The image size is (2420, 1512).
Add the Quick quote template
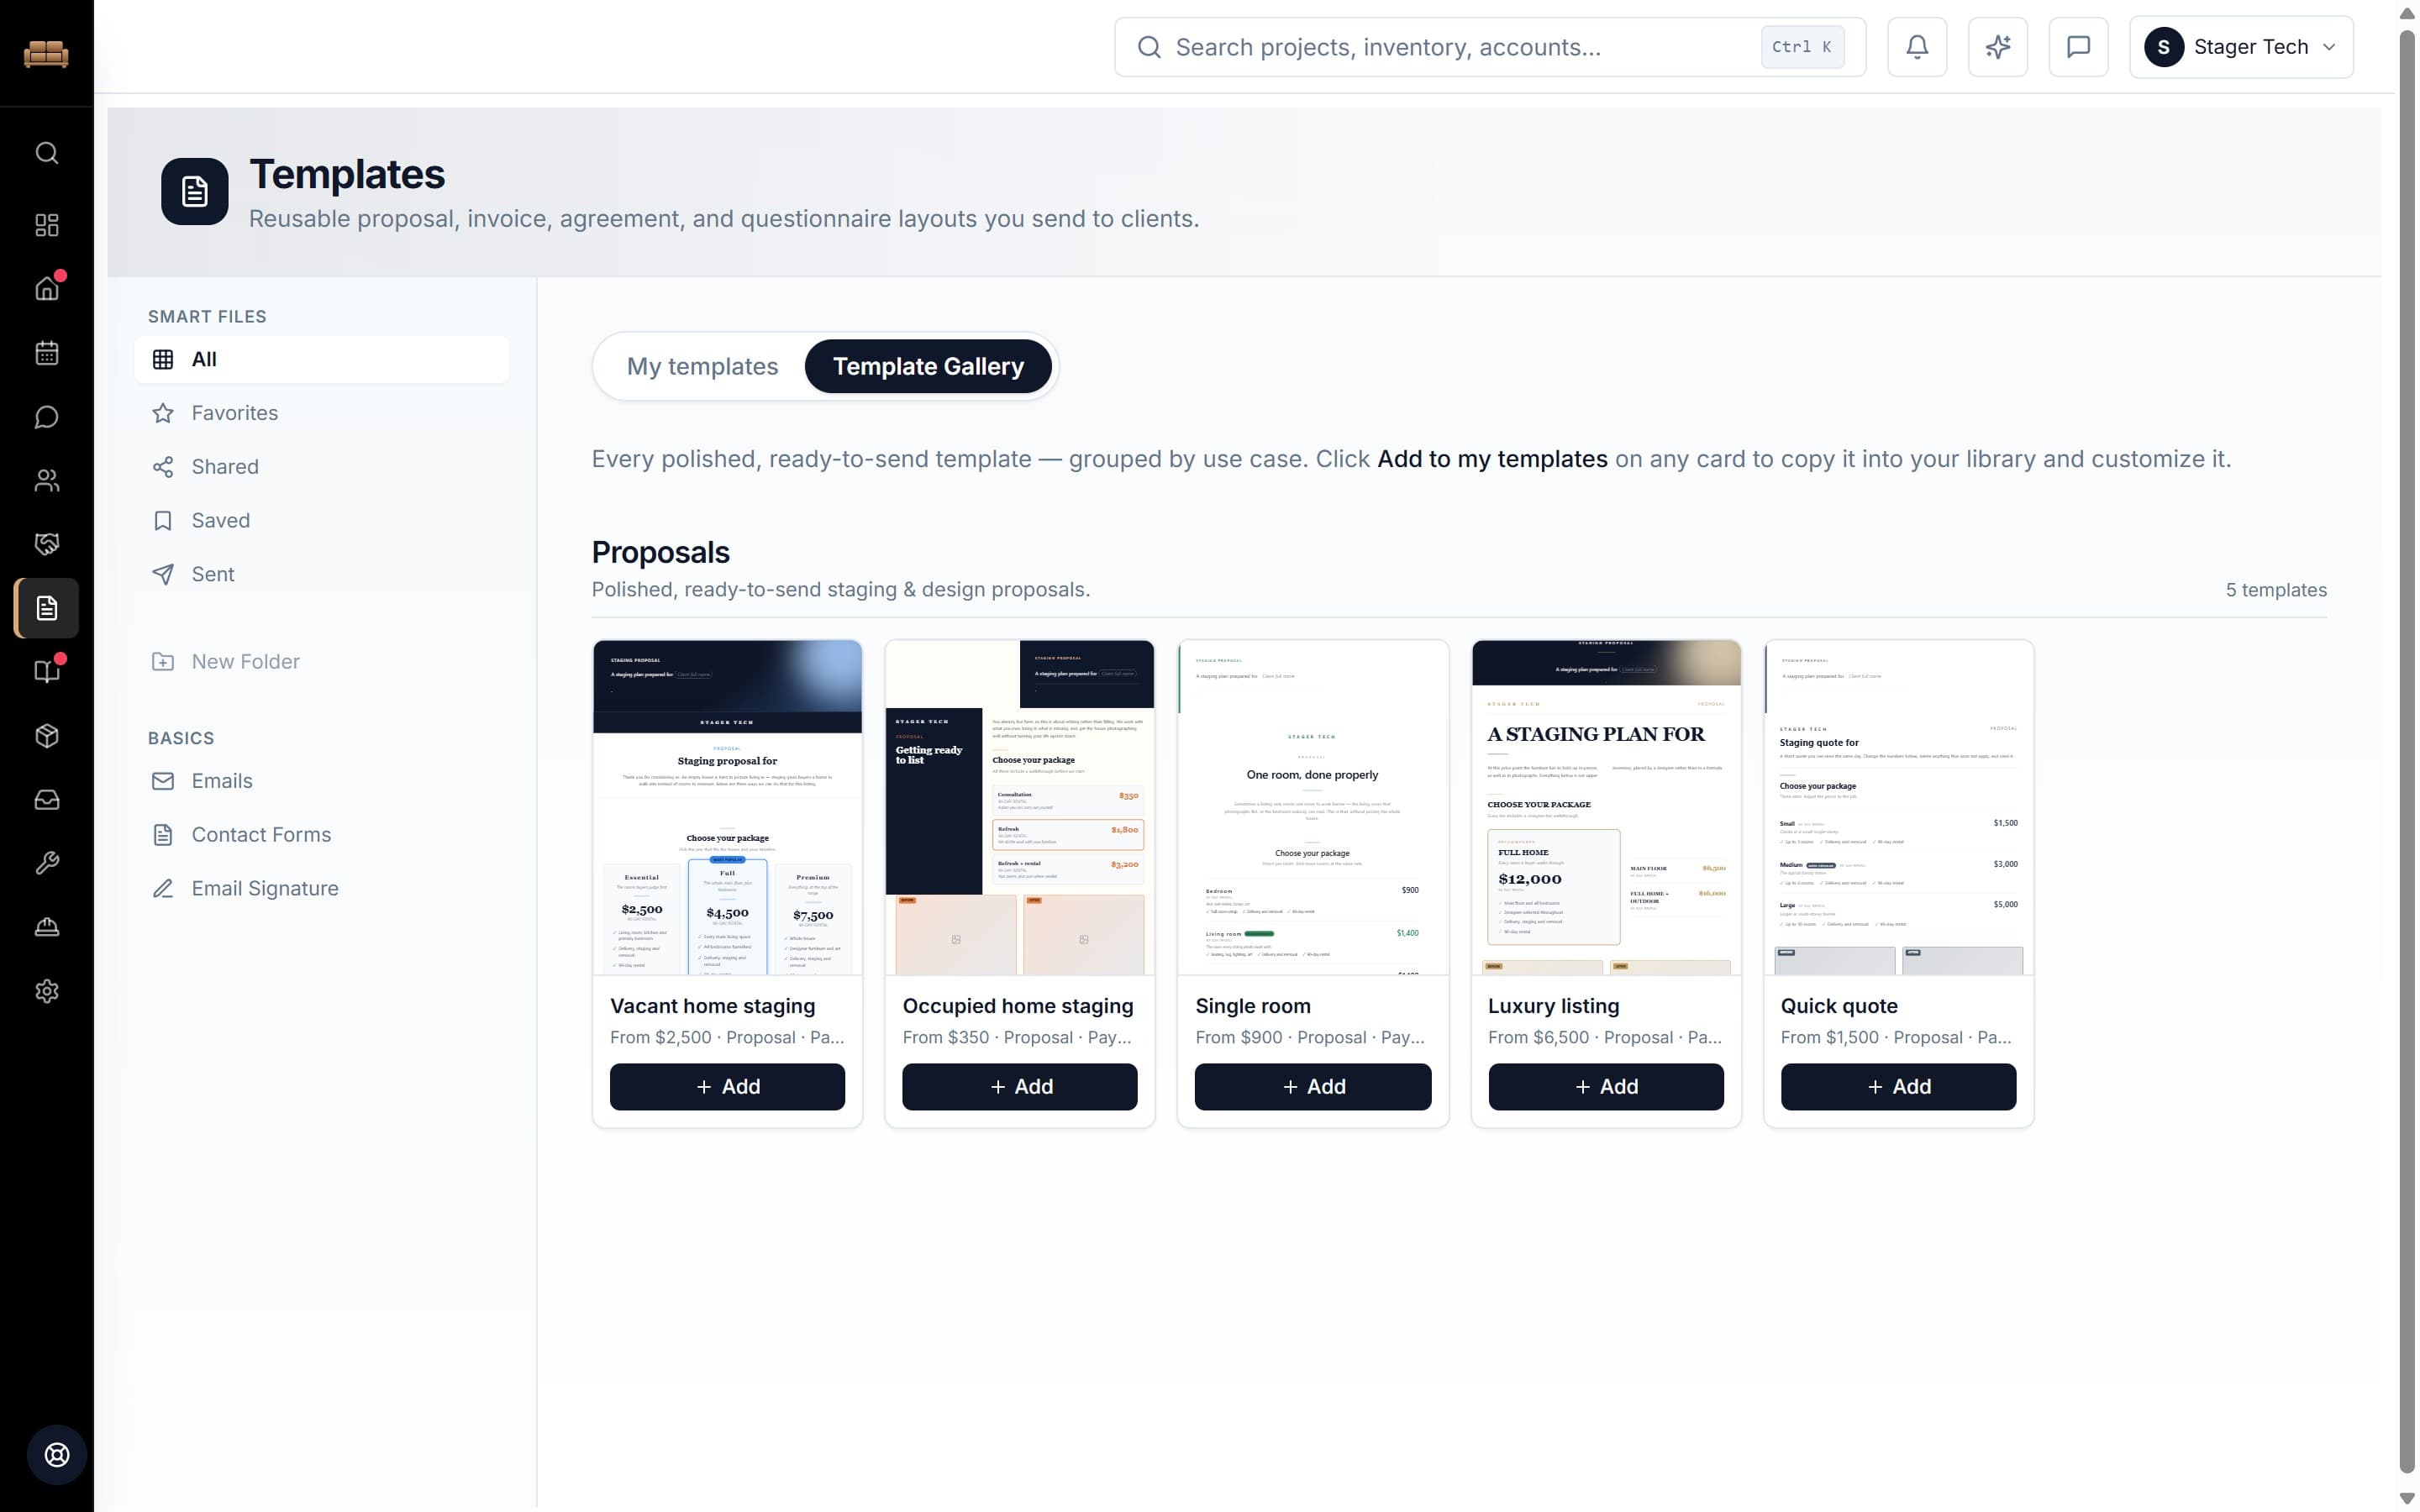click(1898, 1086)
